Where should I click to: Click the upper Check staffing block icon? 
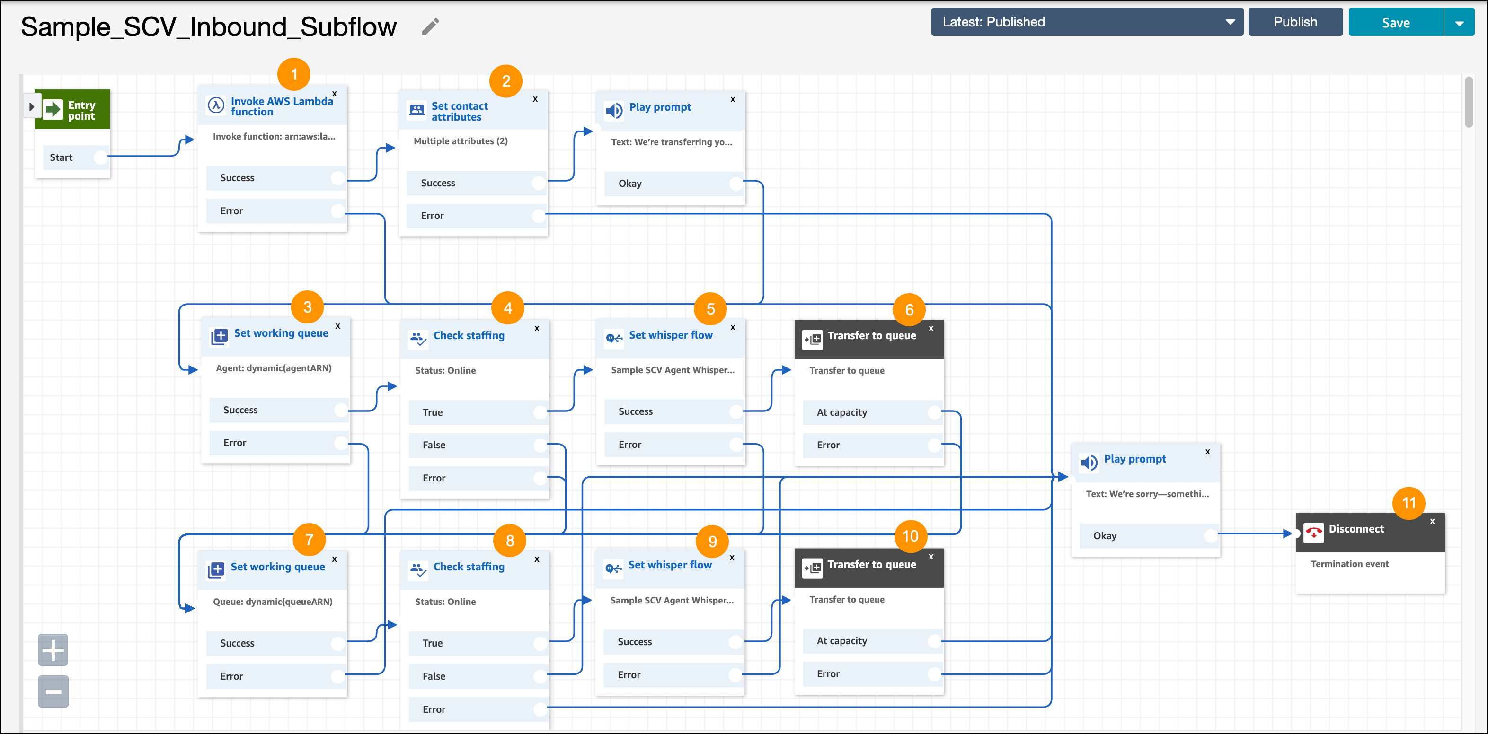pyautogui.click(x=417, y=338)
